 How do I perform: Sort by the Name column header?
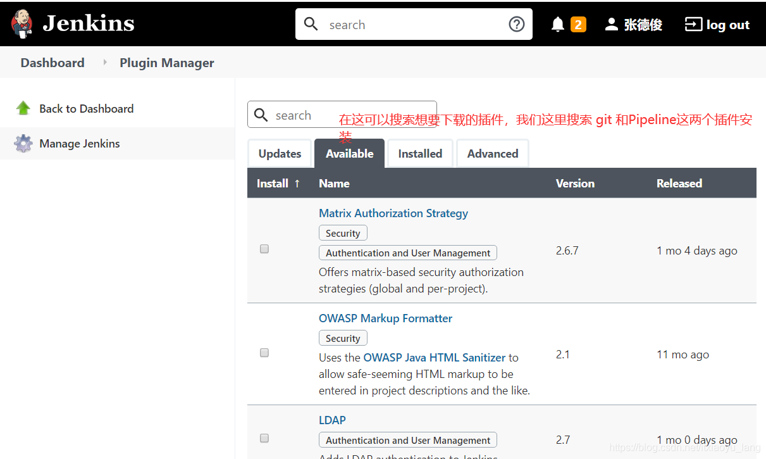pyautogui.click(x=334, y=184)
